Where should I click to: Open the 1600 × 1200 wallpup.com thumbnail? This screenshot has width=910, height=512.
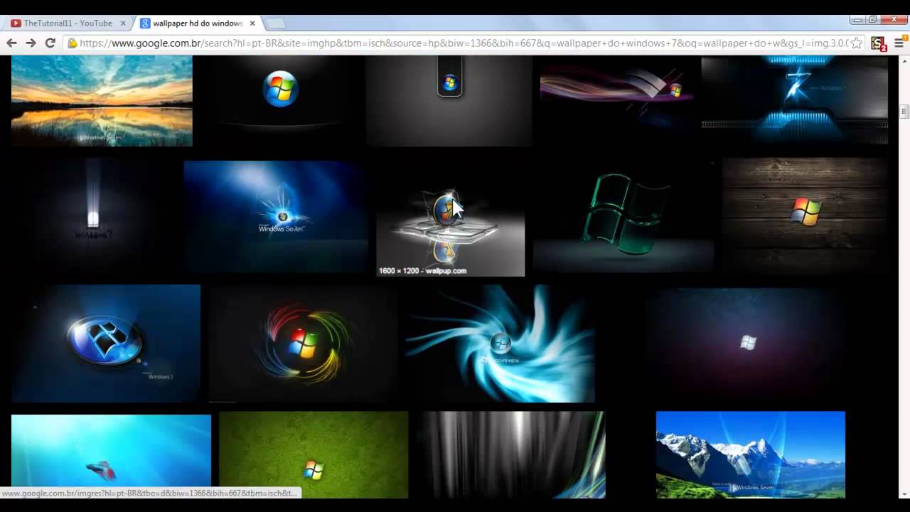pos(451,217)
